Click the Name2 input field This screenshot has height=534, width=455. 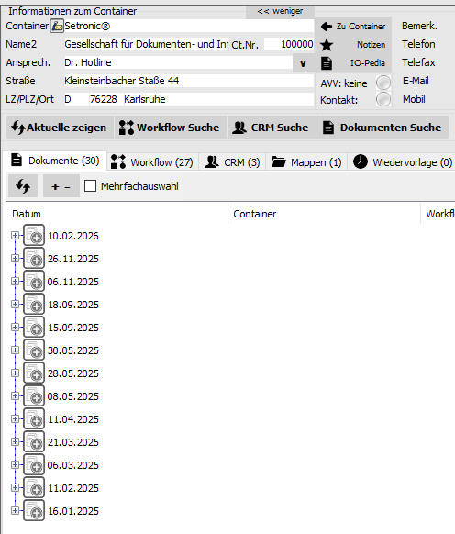click(x=146, y=44)
